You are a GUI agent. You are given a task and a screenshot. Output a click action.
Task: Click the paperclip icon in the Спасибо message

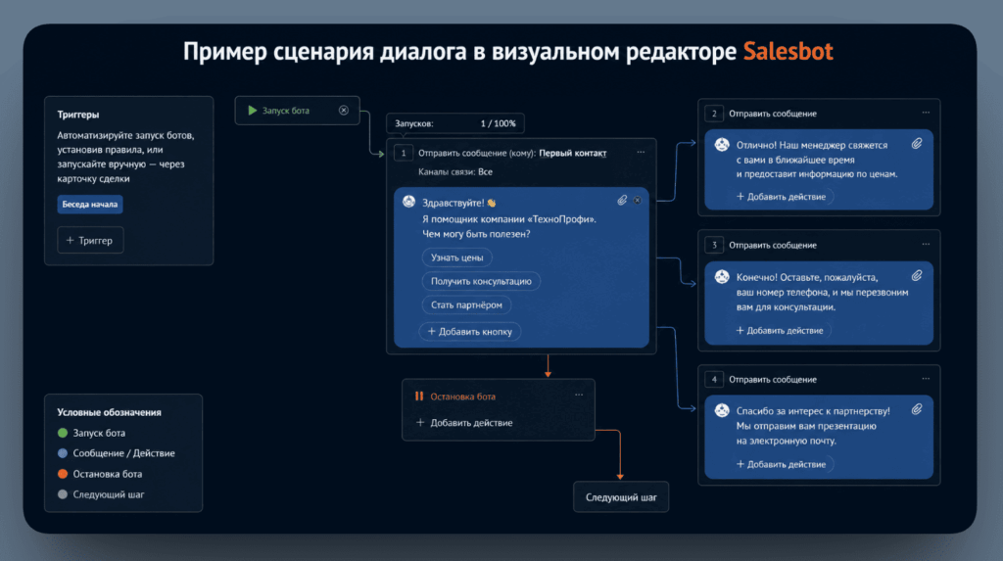tap(917, 409)
